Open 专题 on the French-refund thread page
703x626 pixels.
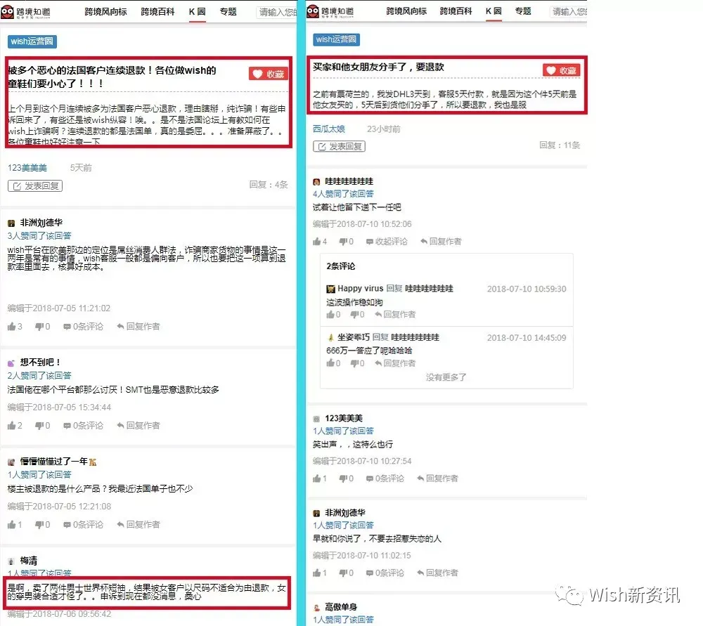[x=228, y=12]
